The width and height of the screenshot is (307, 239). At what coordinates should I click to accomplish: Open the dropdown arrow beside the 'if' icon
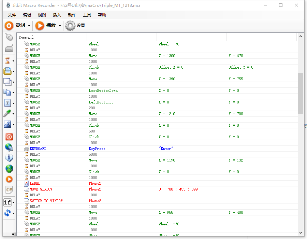click(x=13, y=202)
